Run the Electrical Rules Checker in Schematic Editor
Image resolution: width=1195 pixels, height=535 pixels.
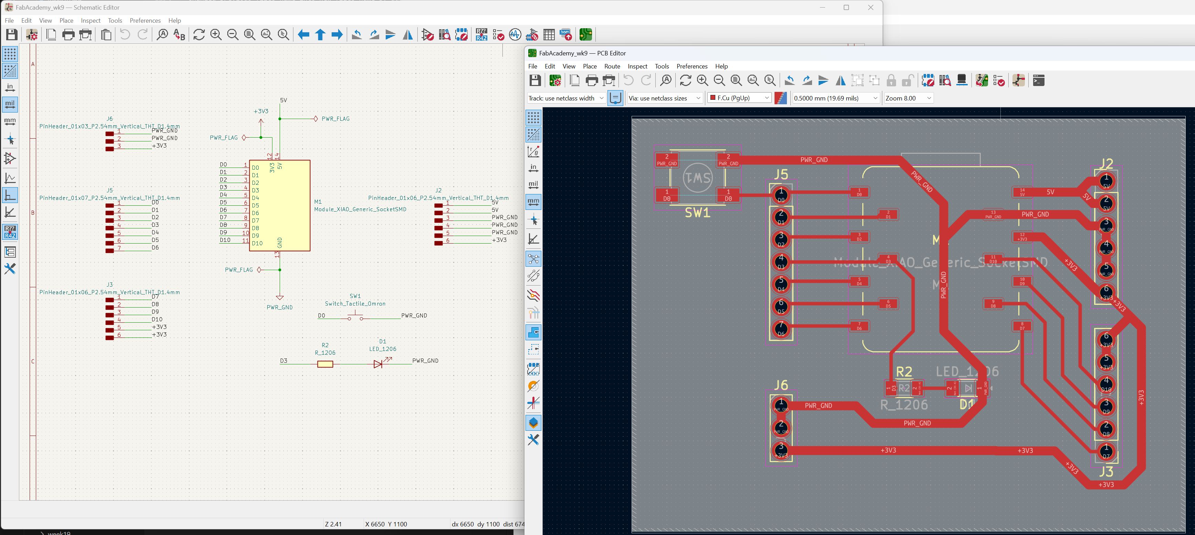pyautogui.click(x=499, y=35)
